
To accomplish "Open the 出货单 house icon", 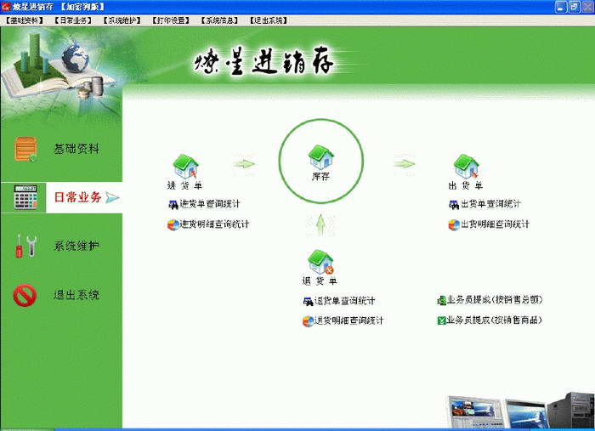I will click(467, 166).
